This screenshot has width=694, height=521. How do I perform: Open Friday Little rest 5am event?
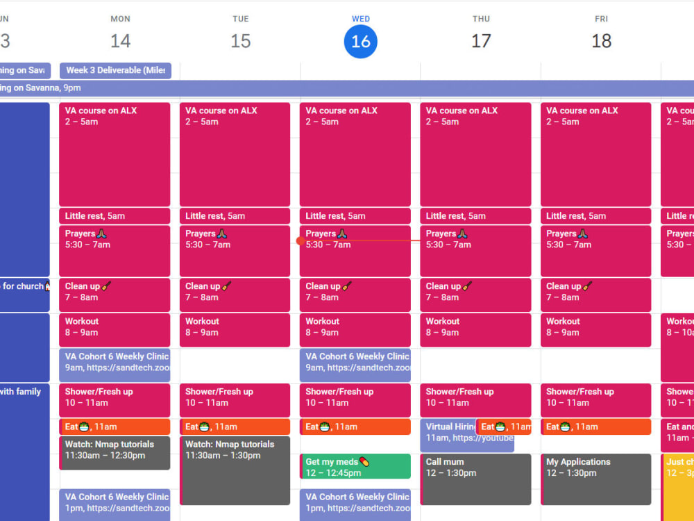click(595, 216)
